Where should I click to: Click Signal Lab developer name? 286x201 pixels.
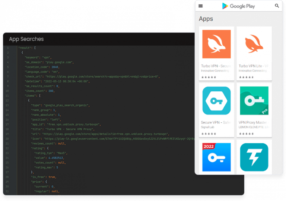point(207,127)
